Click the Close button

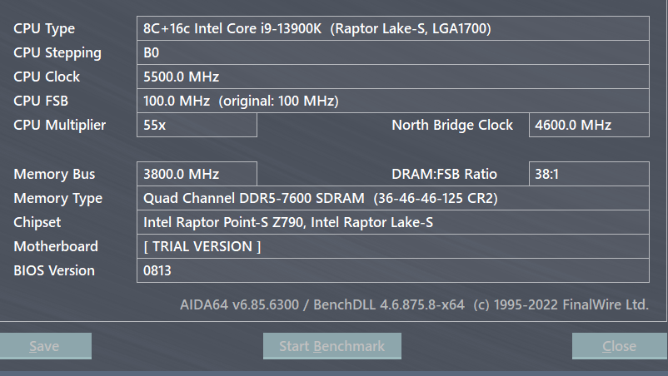(619, 346)
